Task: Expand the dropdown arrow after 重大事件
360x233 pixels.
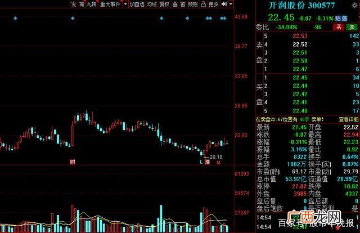Action: (x=125, y=4)
